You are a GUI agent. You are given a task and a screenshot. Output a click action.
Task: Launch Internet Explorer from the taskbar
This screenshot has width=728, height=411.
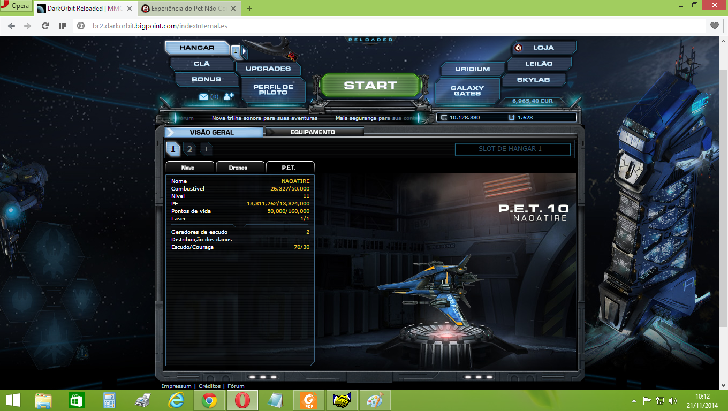[x=176, y=400]
